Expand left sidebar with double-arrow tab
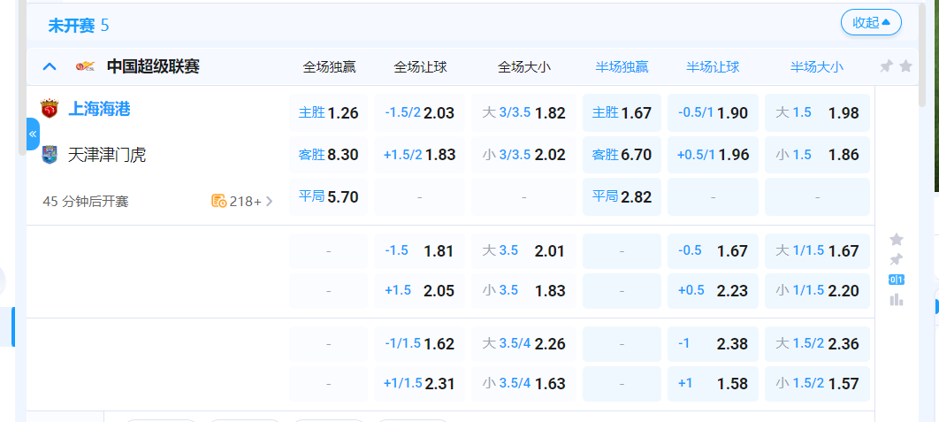Image resolution: width=939 pixels, height=422 pixels. click(33, 134)
